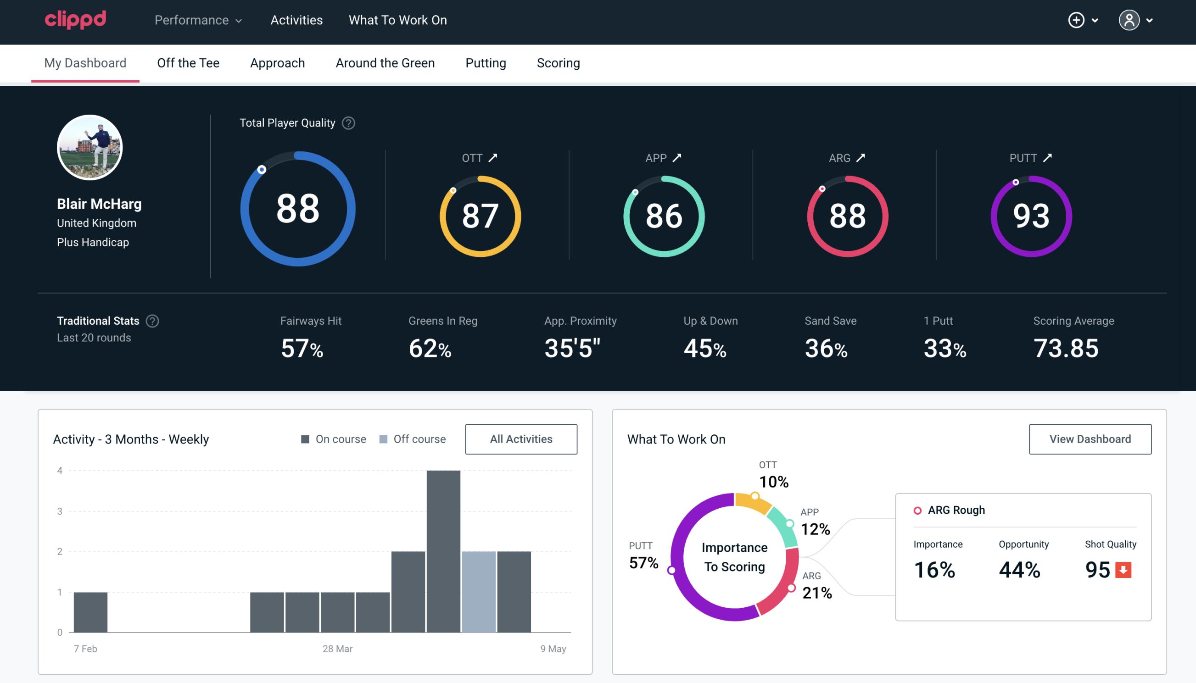The height and width of the screenshot is (683, 1196).
Task: Switch to the Scoring tab
Action: coord(558,63)
